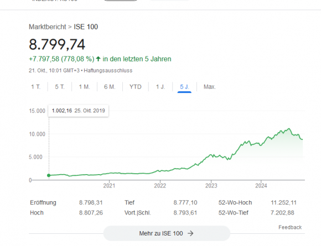Click the Vort.|Schl. value 8.793,61
This screenshot has width=321, height=246.
click(185, 213)
